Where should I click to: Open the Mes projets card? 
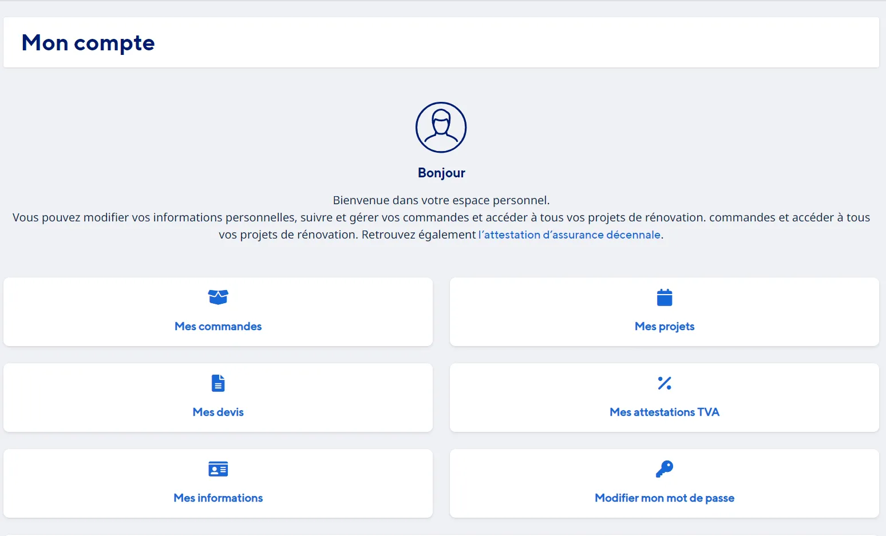[x=664, y=312]
